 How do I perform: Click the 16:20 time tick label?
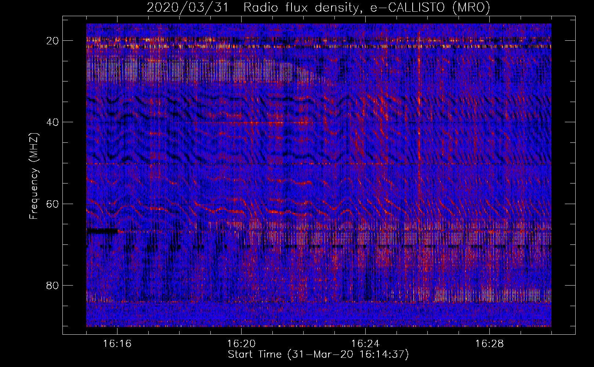point(241,344)
